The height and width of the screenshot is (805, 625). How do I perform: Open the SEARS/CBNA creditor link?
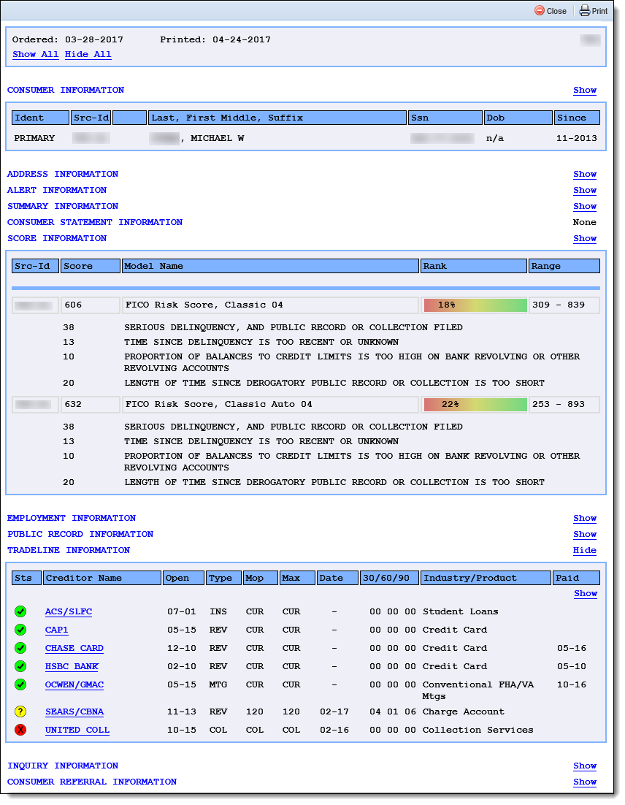74,711
